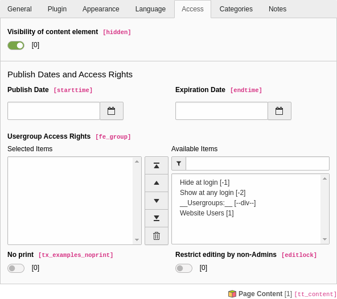The image size is (337, 299).
Task: Open Expiration Date calendar picker
Action: [279, 111]
